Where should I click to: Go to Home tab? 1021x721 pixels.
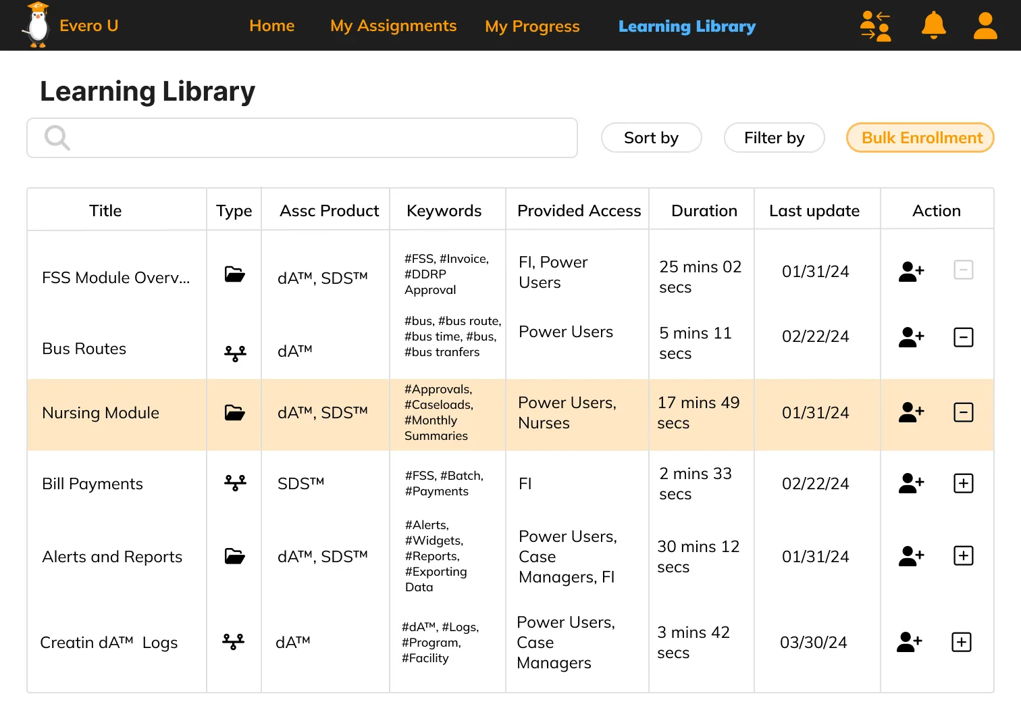272,26
